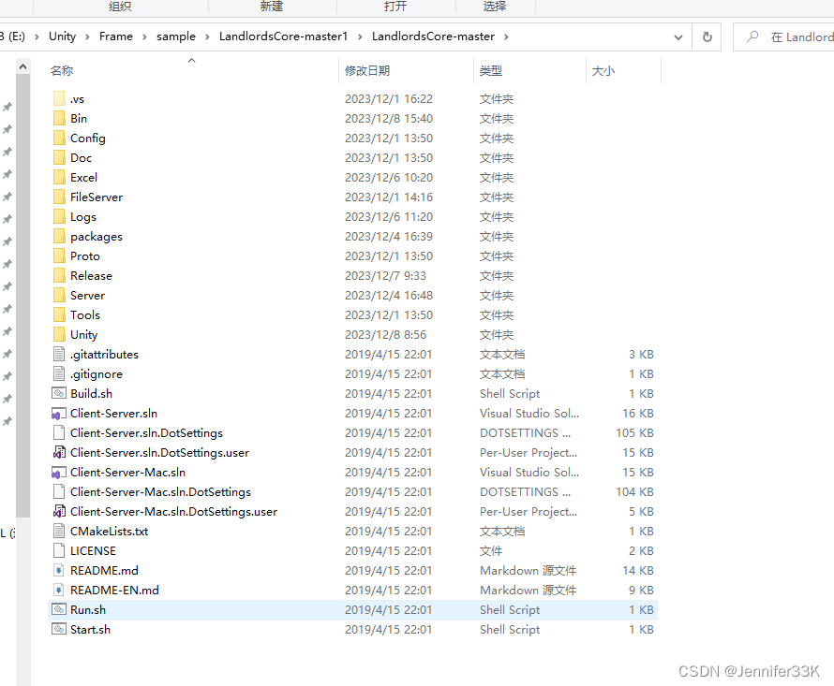Select the LICENSE file icon

[x=59, y=550]
